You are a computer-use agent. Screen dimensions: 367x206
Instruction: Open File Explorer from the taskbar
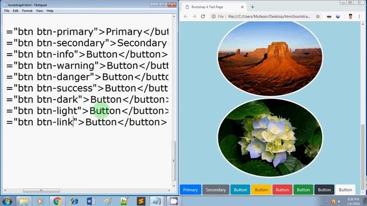(x=24, y=201)
